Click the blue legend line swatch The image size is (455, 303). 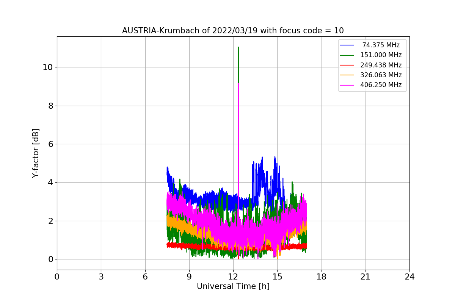pyautogui.click(x=347, y=45)
